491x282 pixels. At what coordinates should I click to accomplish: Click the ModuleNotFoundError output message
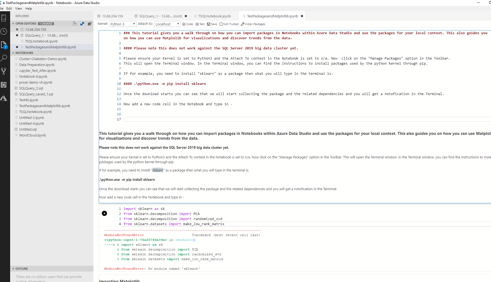coord(152,269)
